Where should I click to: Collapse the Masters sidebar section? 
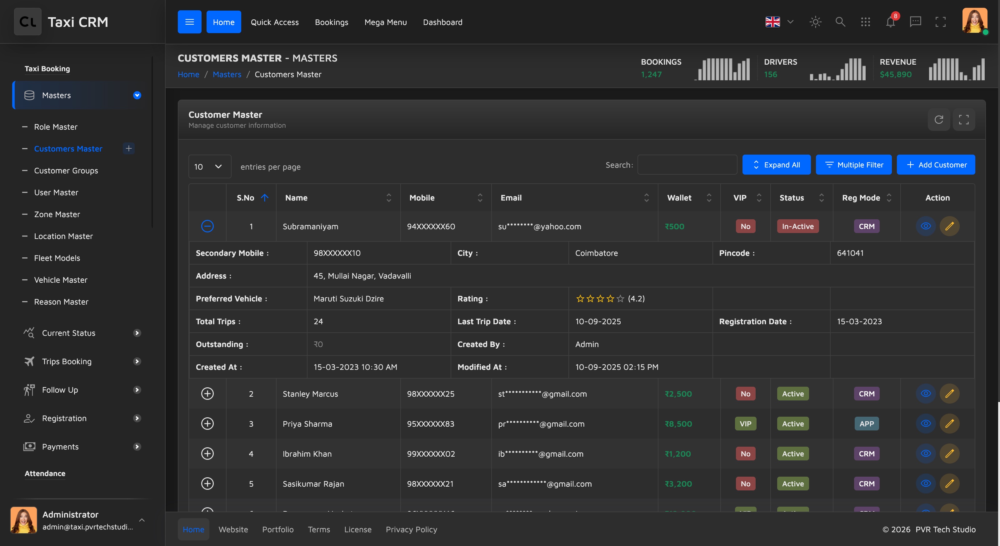137,95
